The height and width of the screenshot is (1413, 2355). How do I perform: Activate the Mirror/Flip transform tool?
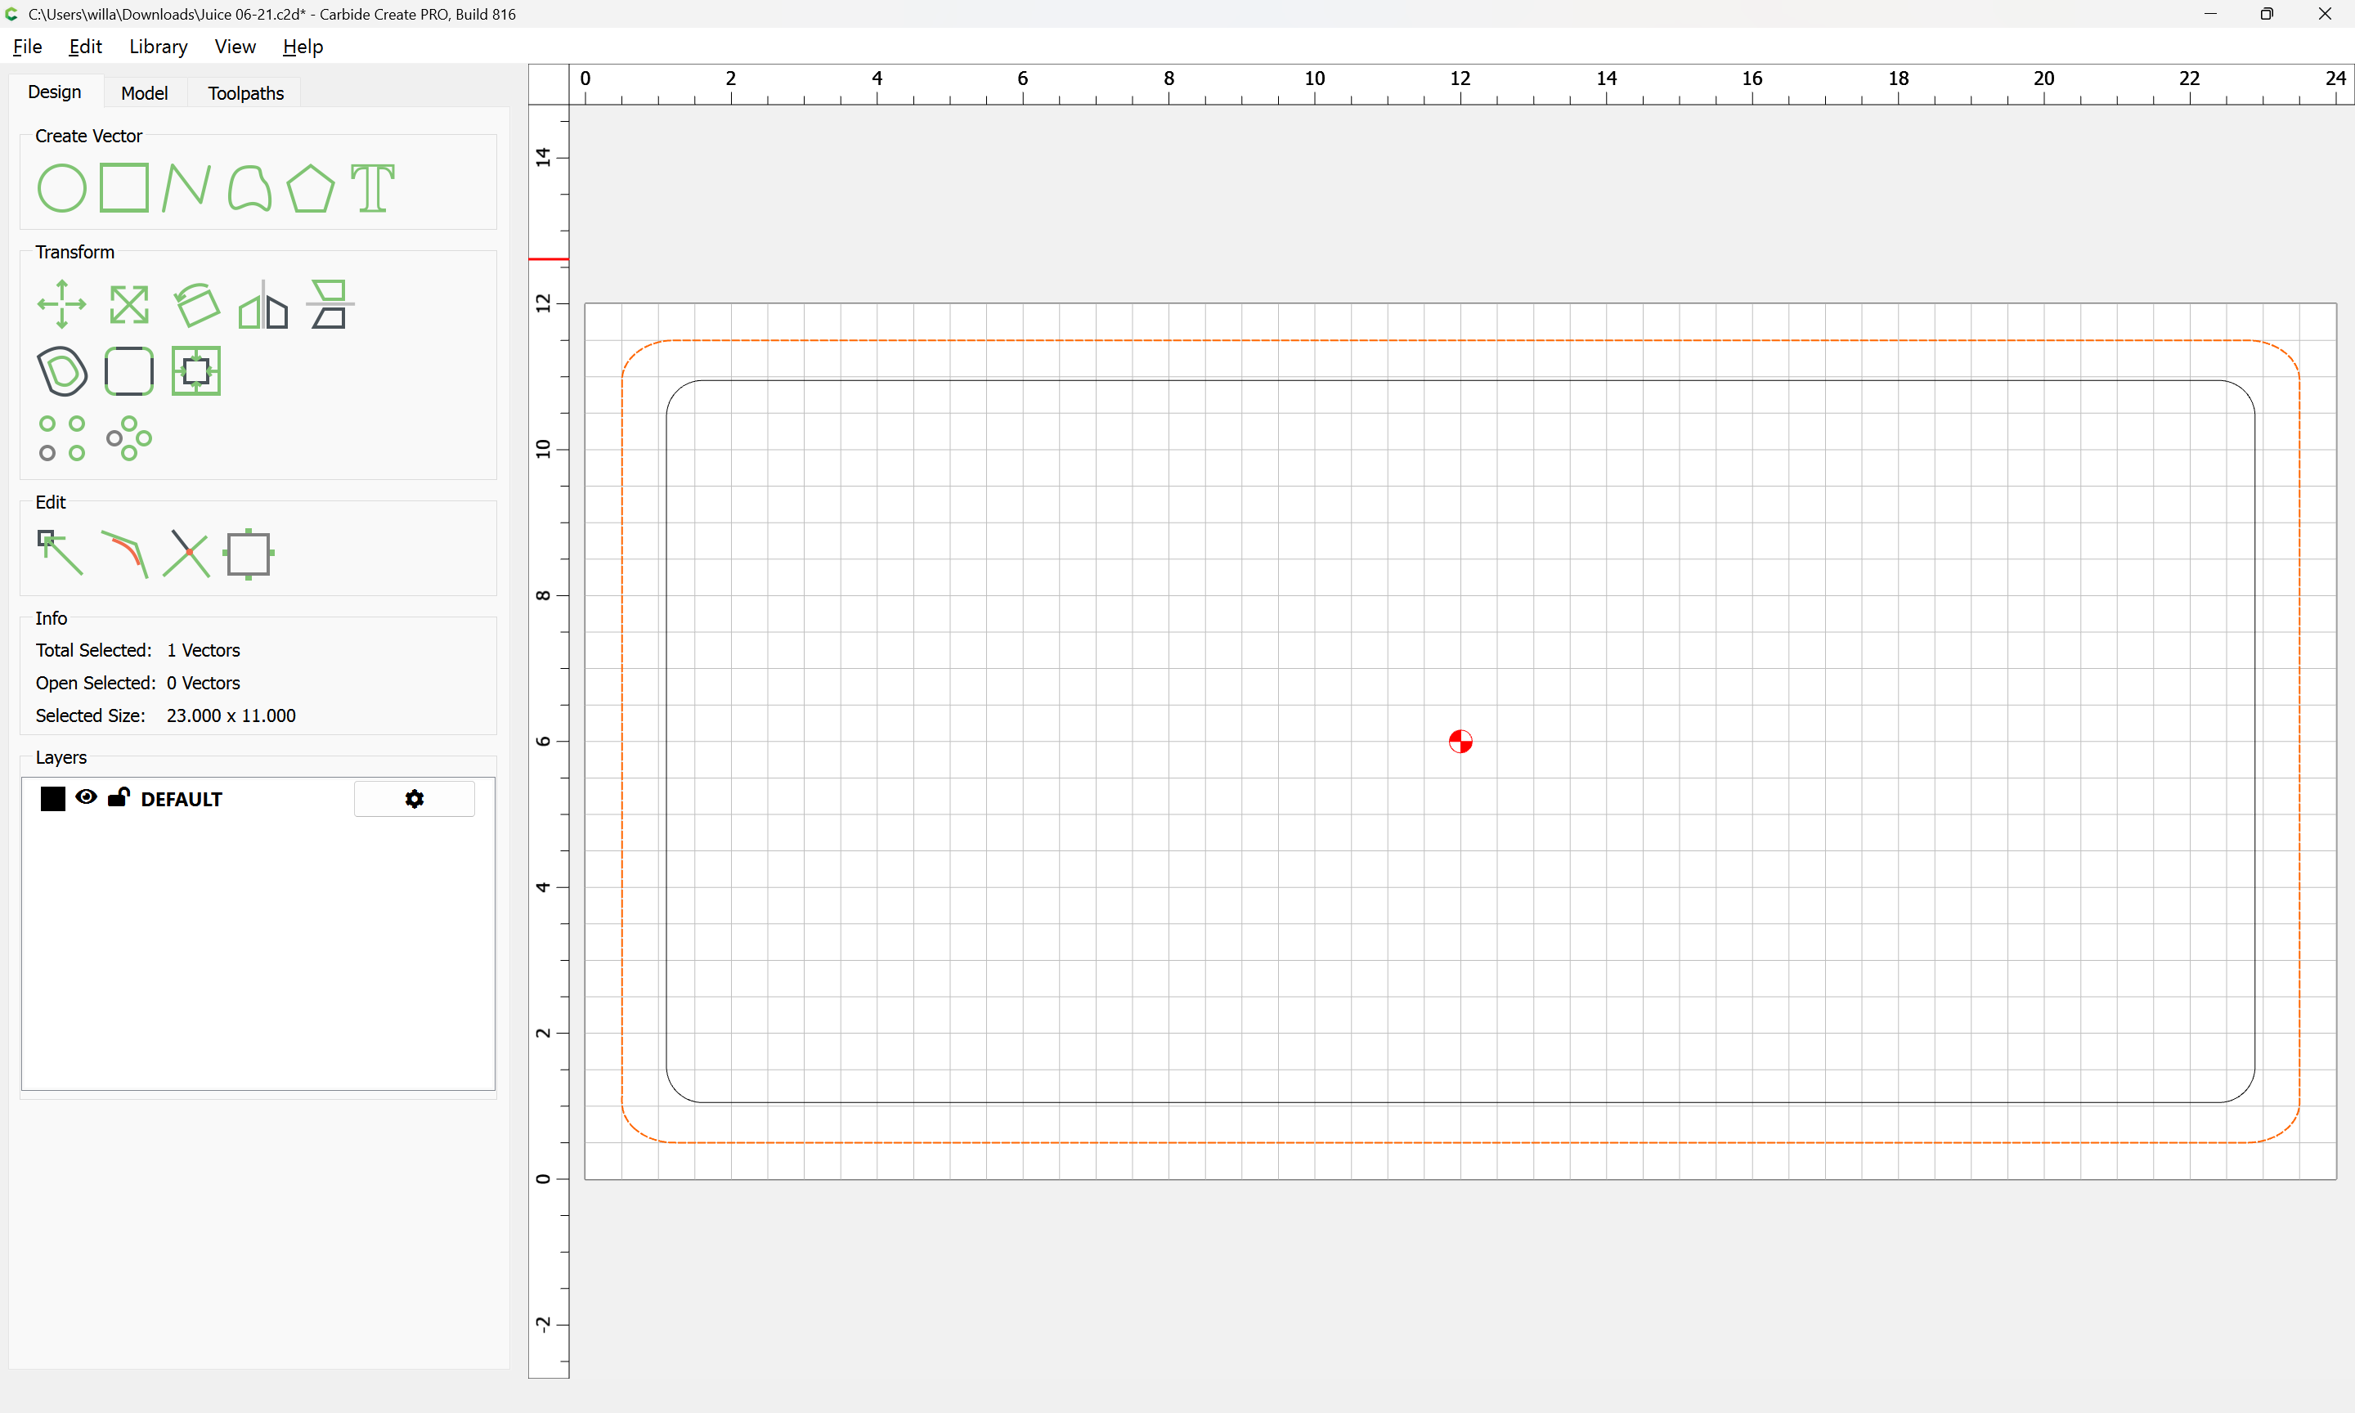tap(262, 303)
